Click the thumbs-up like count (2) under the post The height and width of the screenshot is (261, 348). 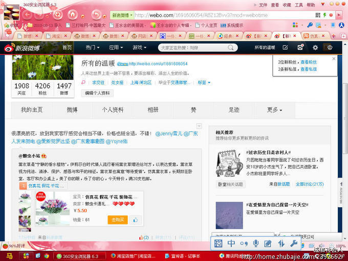pos(144,237)
